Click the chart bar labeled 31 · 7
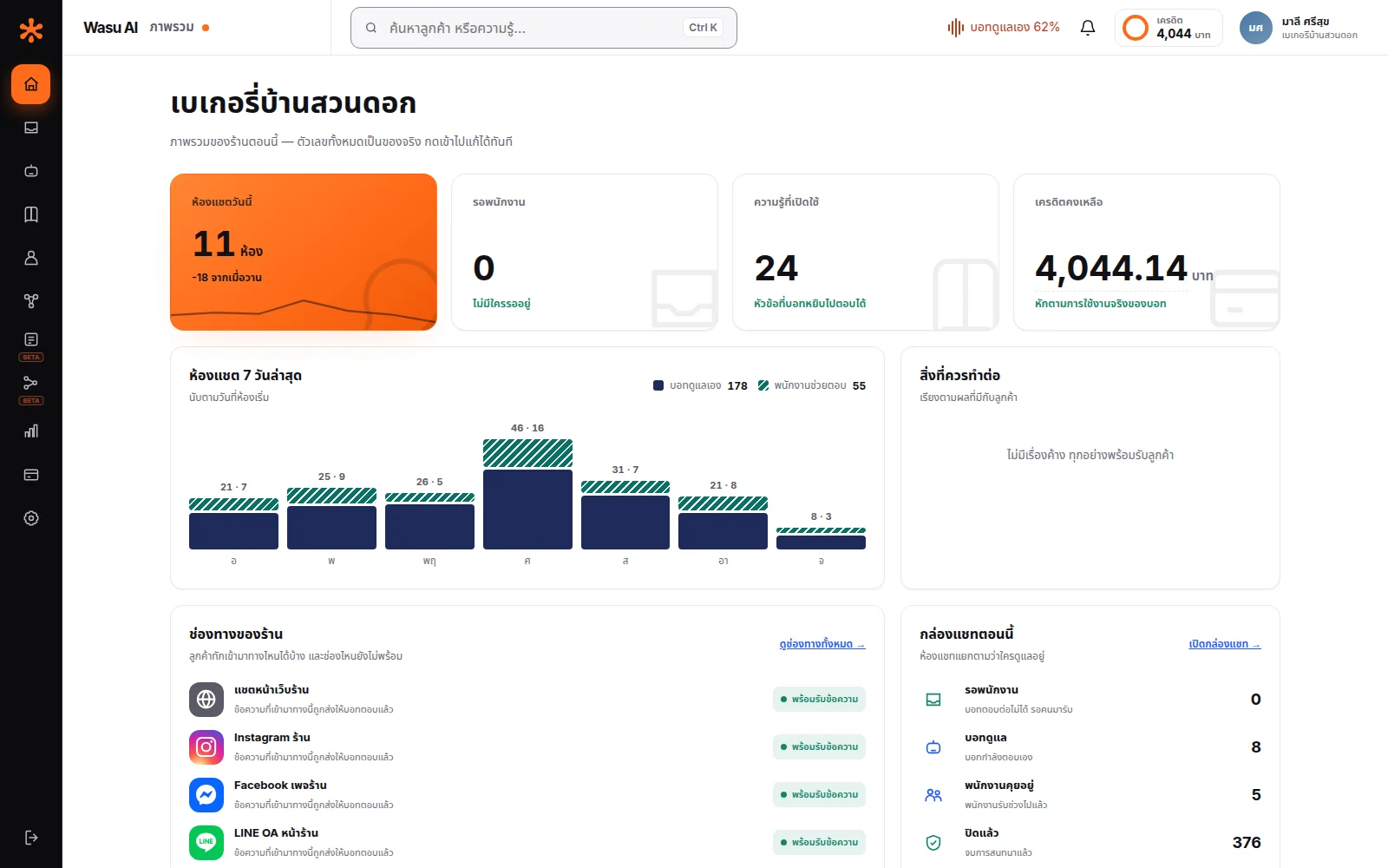 [x=625, y=515]
